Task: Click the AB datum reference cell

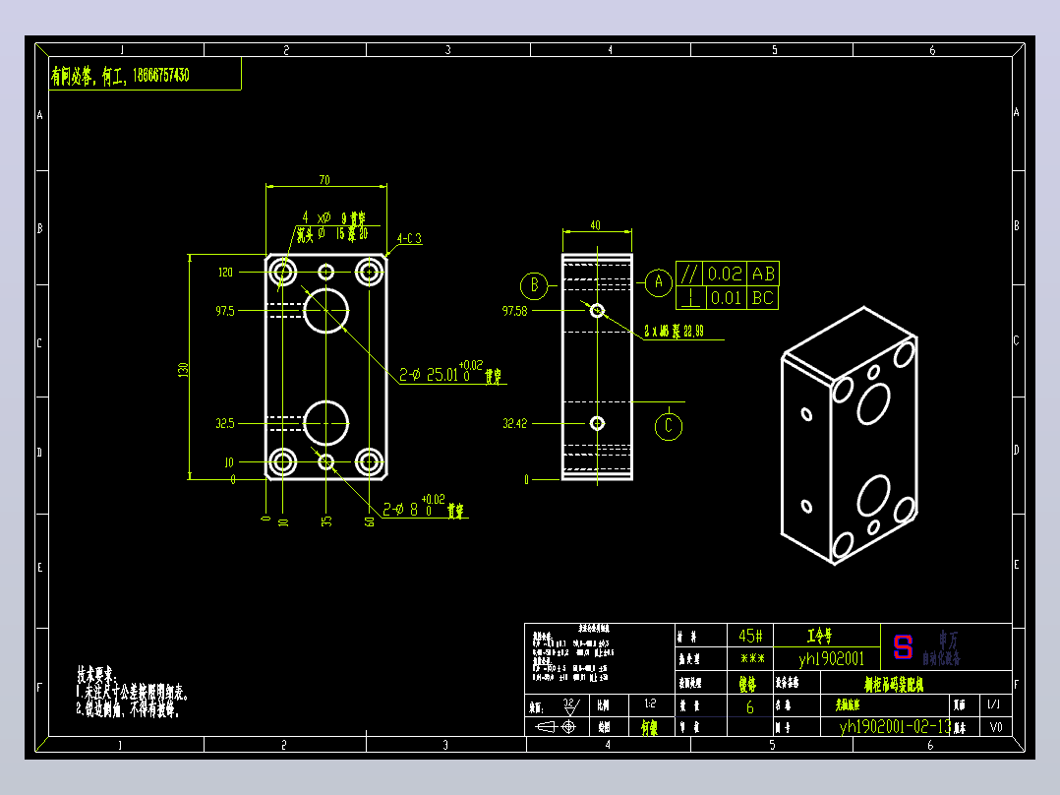Action: tap(763, 275)
